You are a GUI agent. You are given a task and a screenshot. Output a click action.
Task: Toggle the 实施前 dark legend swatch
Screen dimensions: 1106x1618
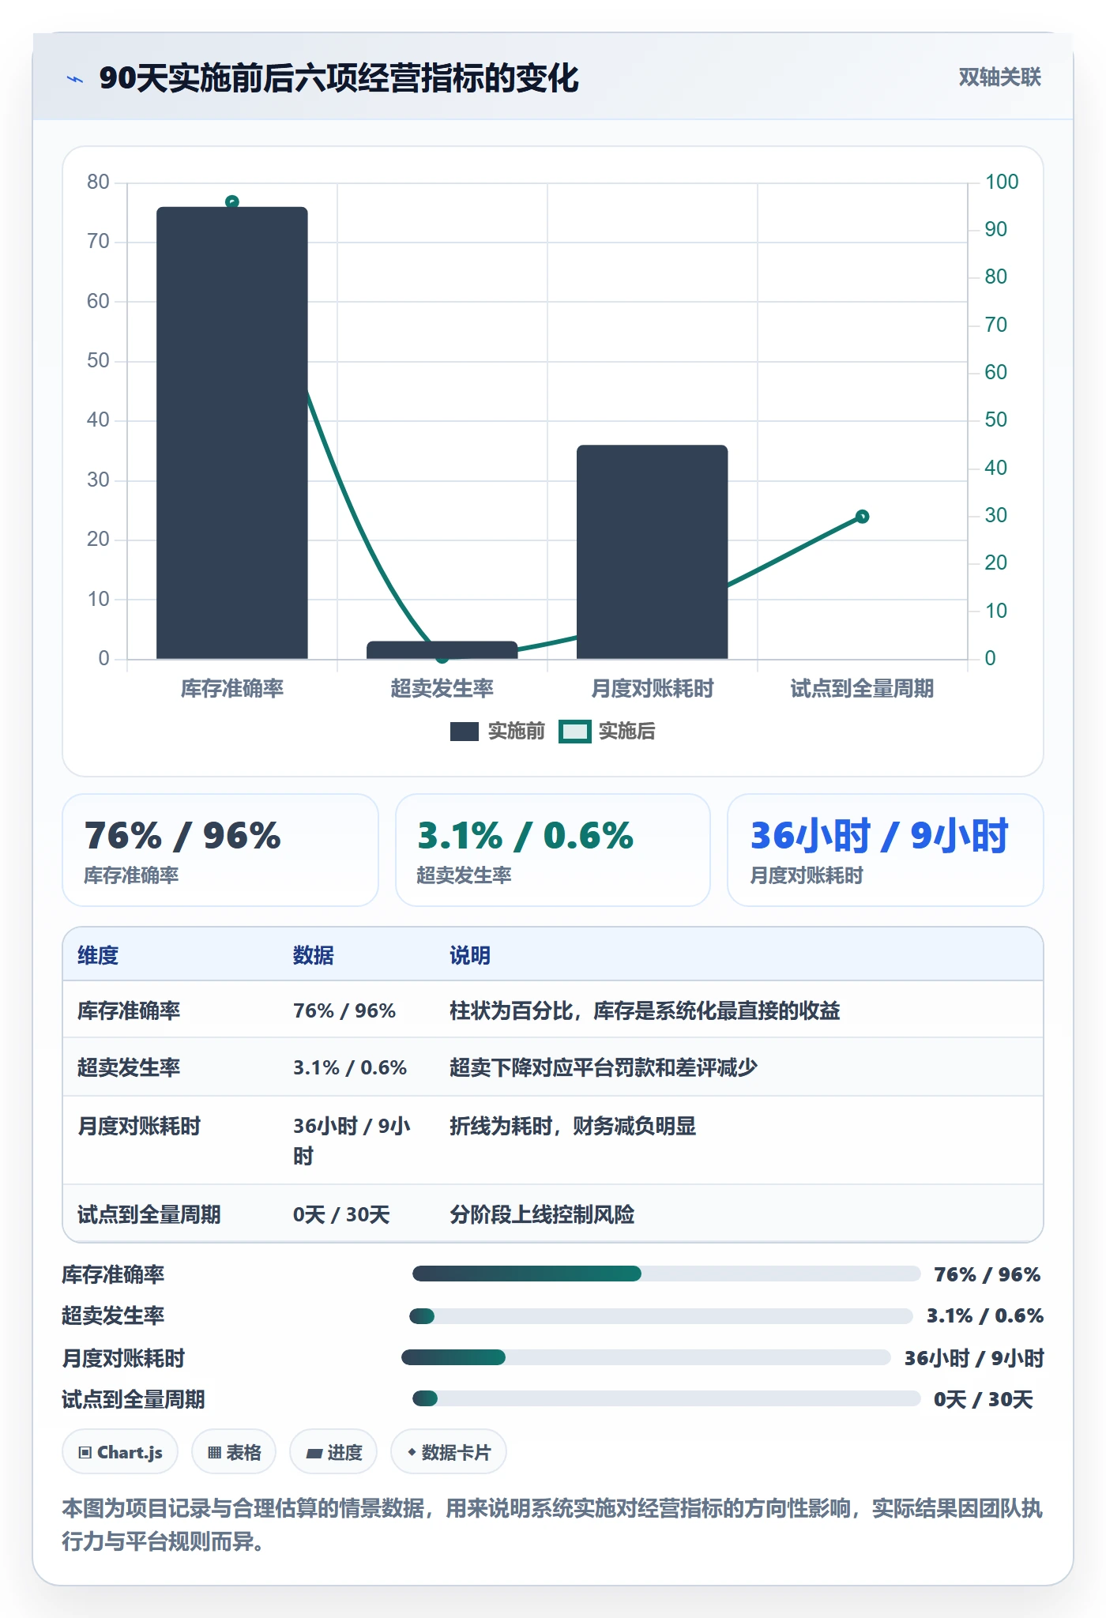click(x=464, y=732)
